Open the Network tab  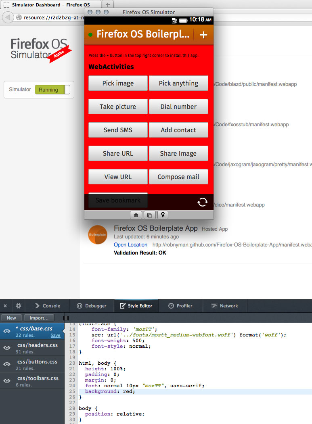[x=224, y=306]
